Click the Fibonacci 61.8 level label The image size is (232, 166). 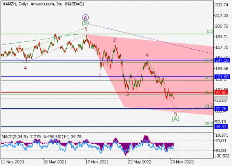pos(209,106)
